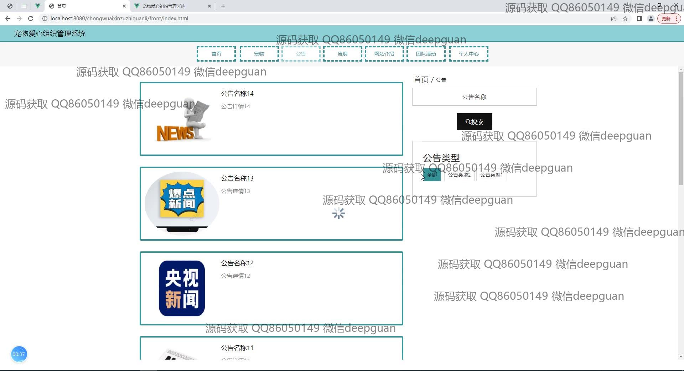Image resolution: width=684 pixels, height=371 pixels.
Task: Click the browser address bar URL
Action: coord(119,19)
